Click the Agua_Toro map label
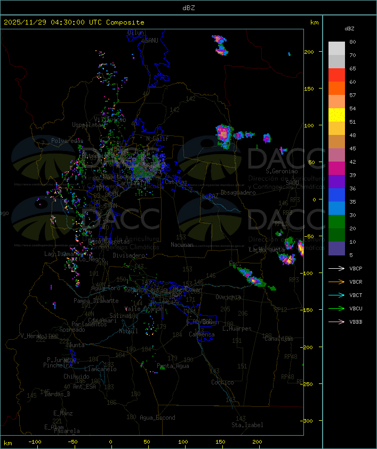Image resolution: width=377 pixels, height=449 pixels. click(106, 288)
